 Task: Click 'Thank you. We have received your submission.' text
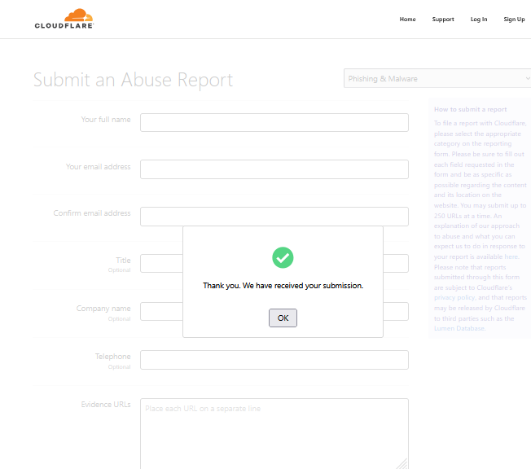[283, 286]
